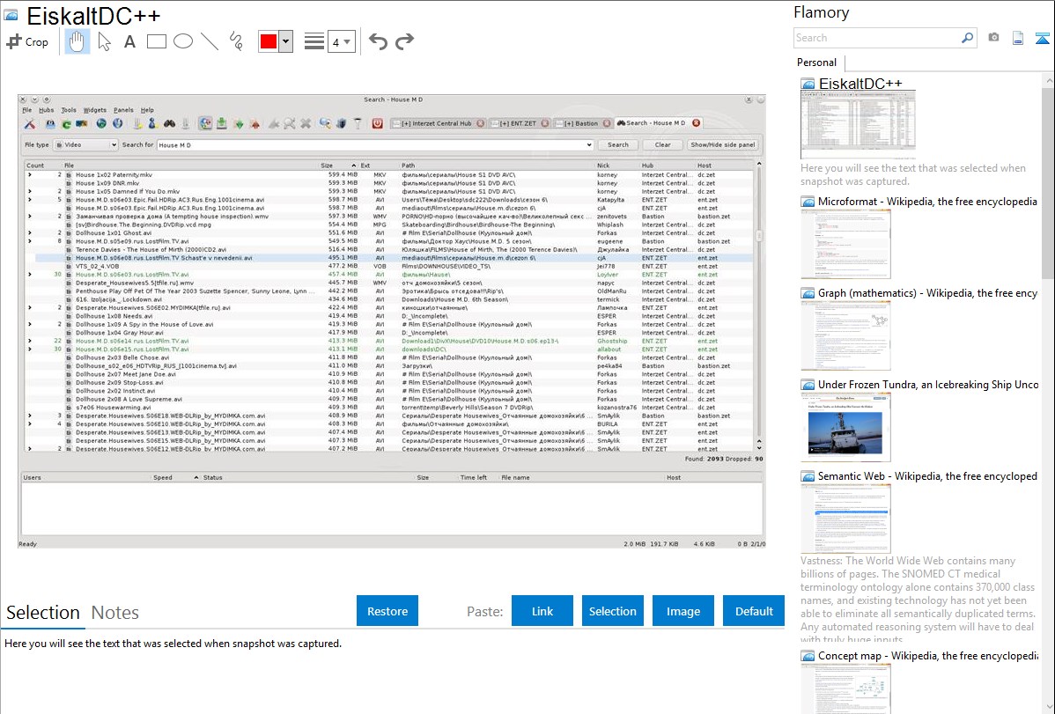
Task: Select the arrow pointer tool
Action: (104, 41)
